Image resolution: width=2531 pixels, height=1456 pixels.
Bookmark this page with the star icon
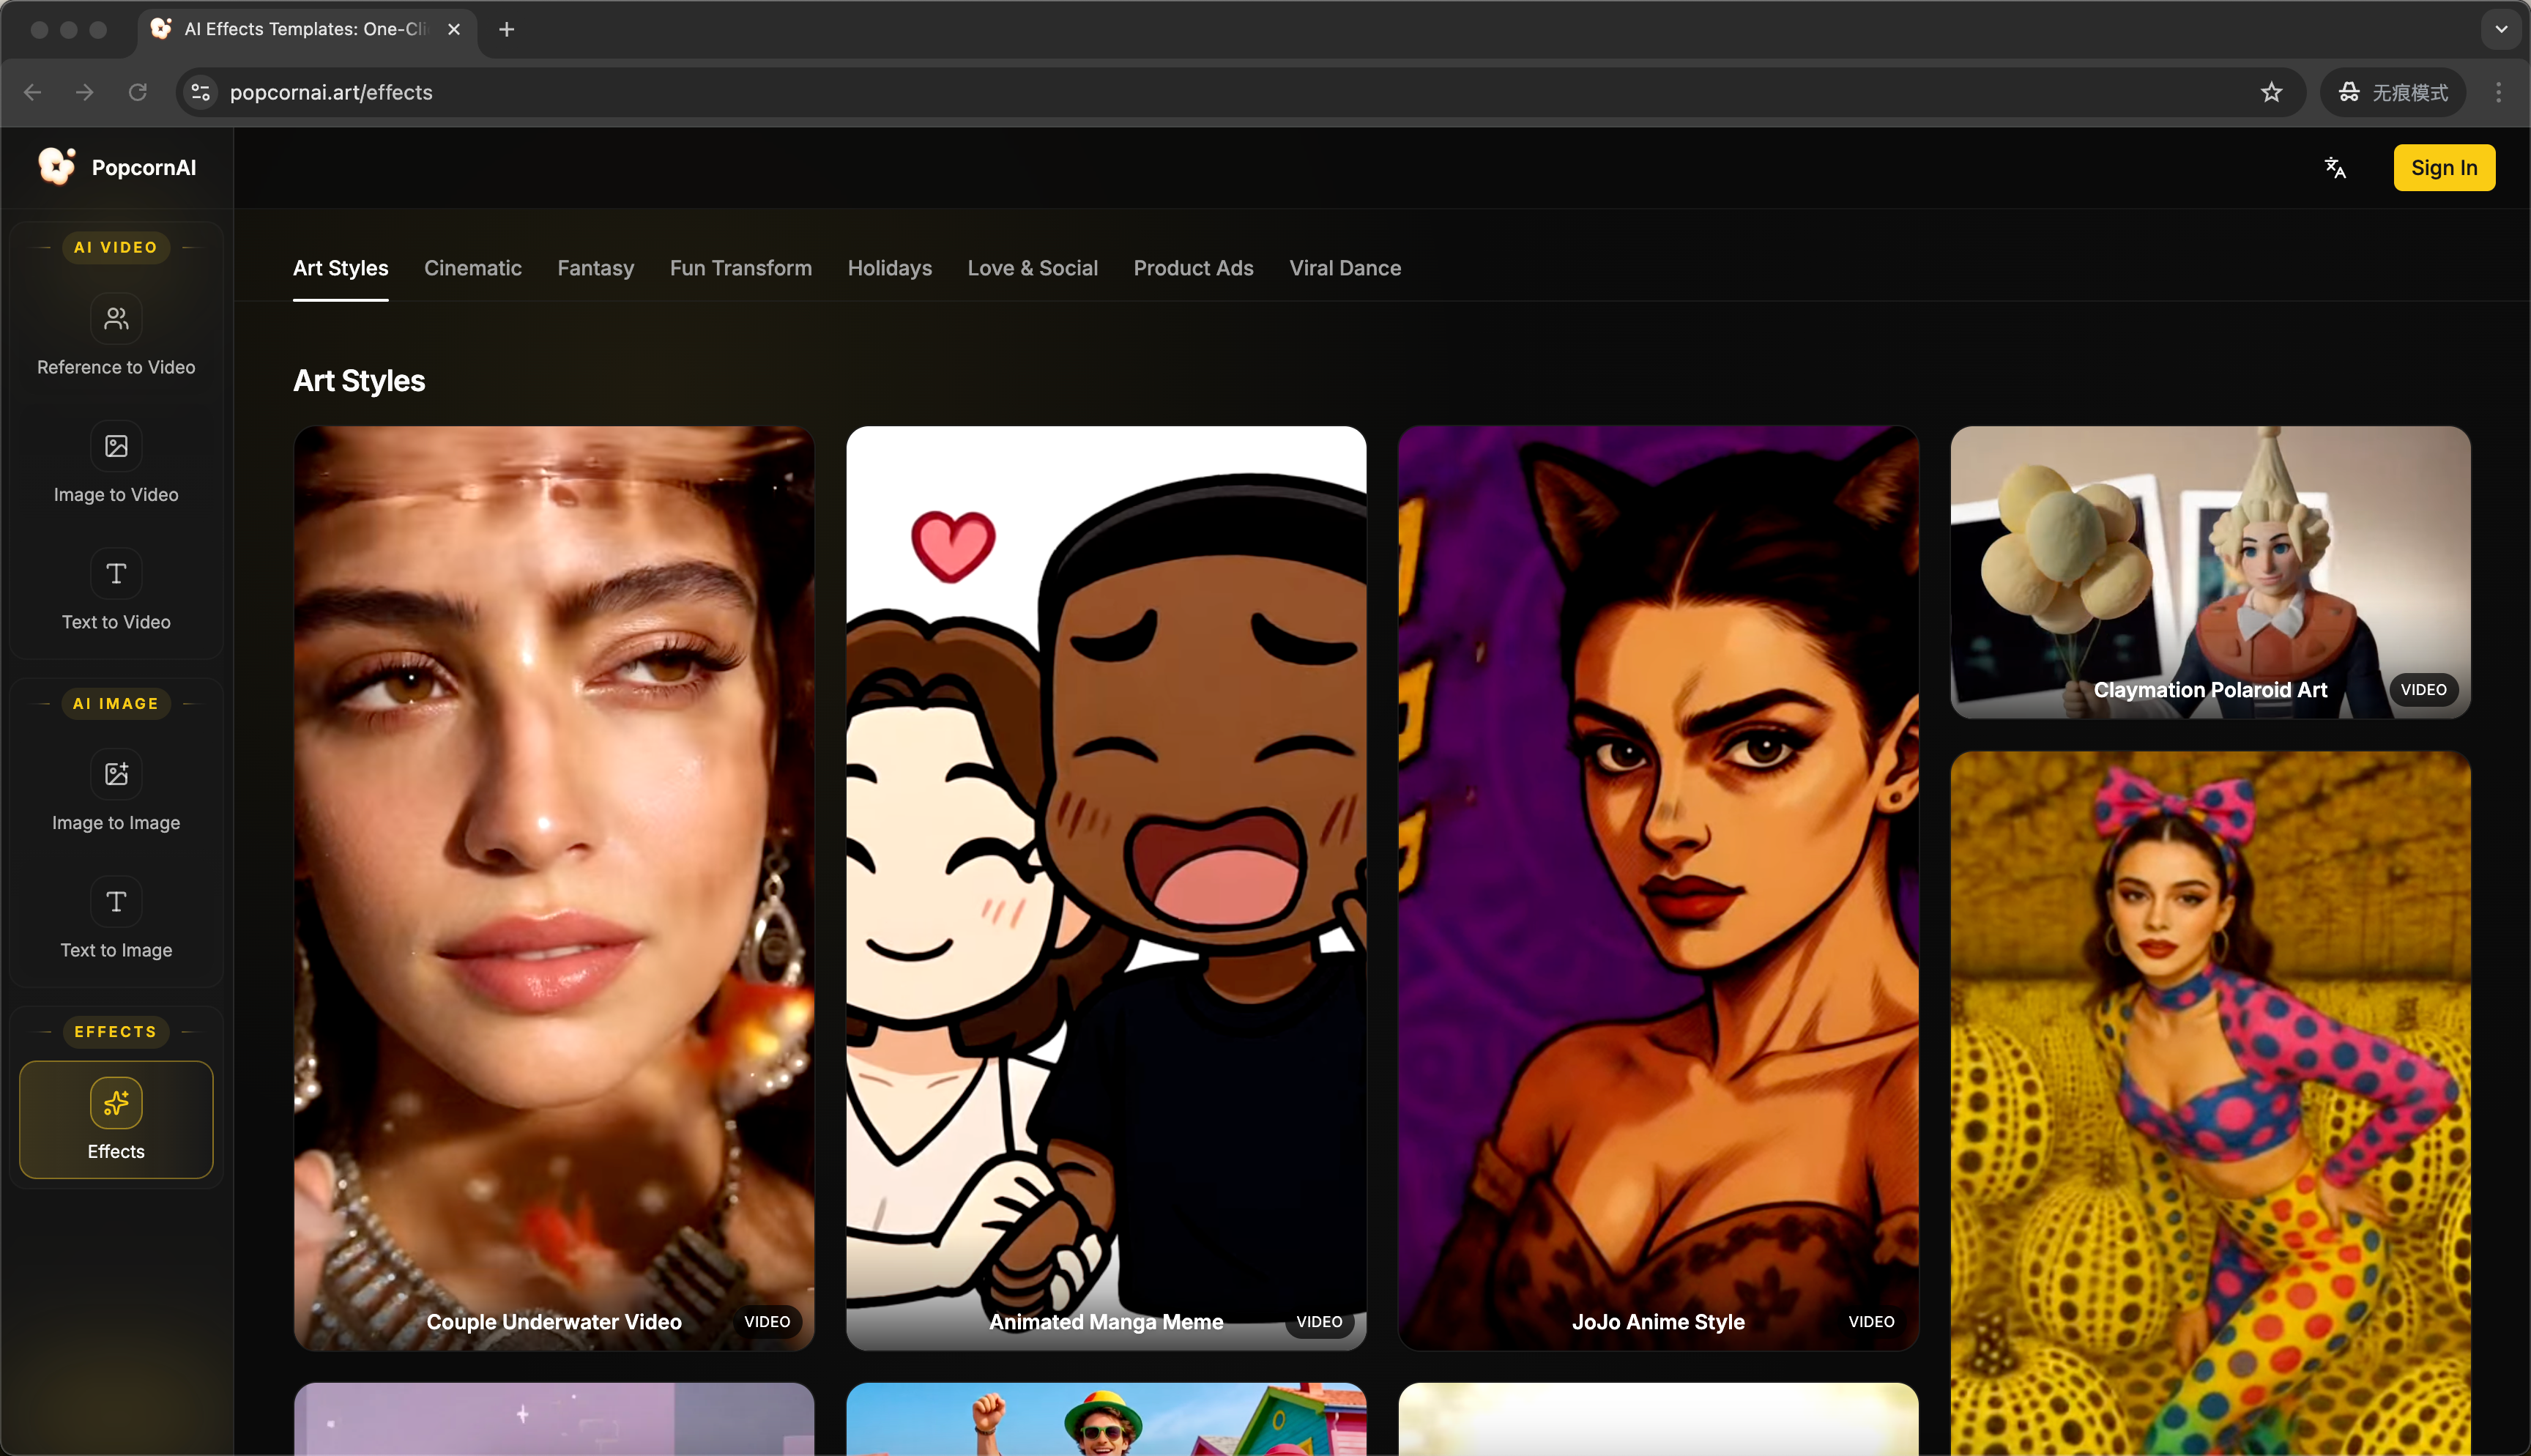[x=2271, y=92]
